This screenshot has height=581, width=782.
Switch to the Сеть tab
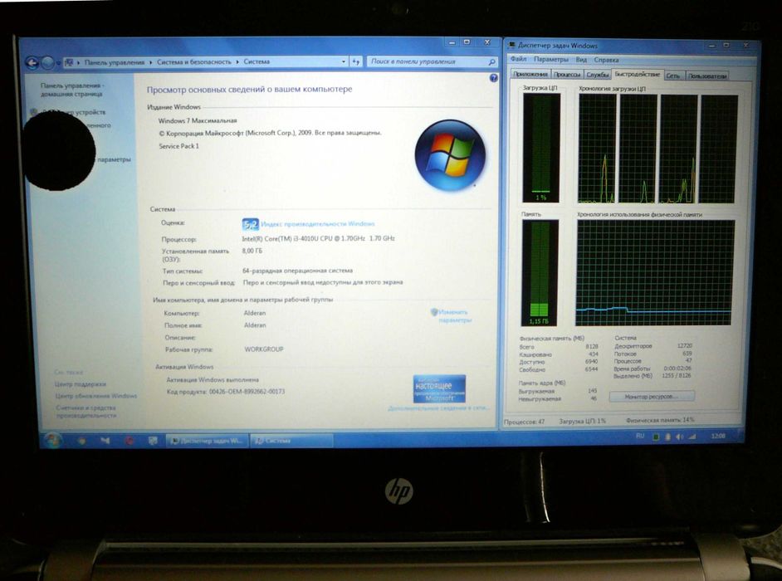(x=673, y=76)
